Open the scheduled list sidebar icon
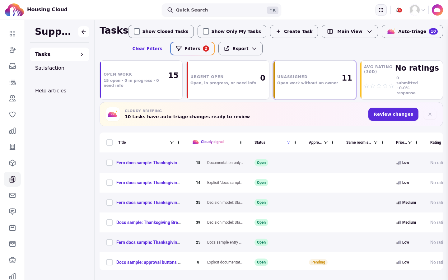This screenshot has width=448, height=280. point(12,82)
